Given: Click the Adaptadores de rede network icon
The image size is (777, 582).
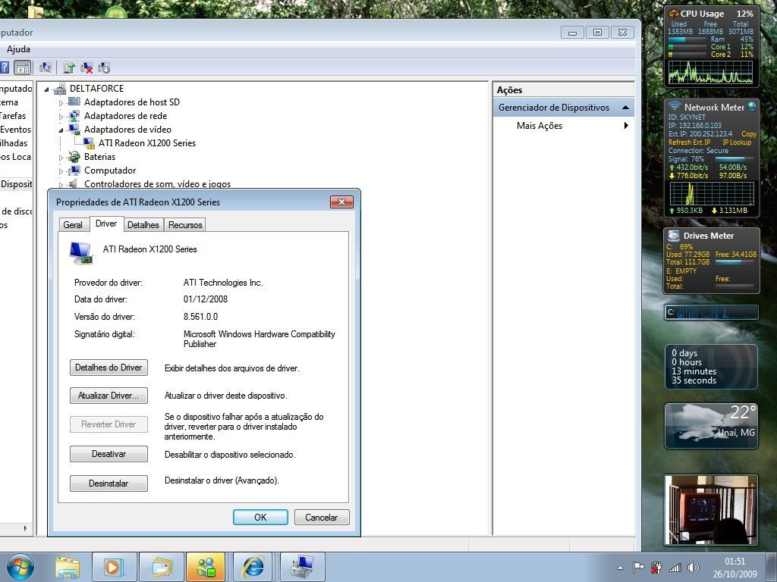Looking at the screenshot, I should tap(74, 116).
